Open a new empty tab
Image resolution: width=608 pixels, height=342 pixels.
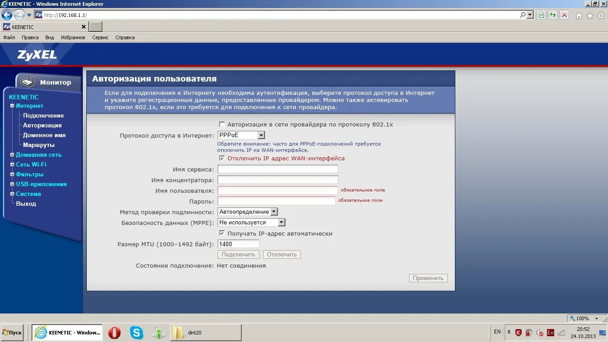point(96,27)
